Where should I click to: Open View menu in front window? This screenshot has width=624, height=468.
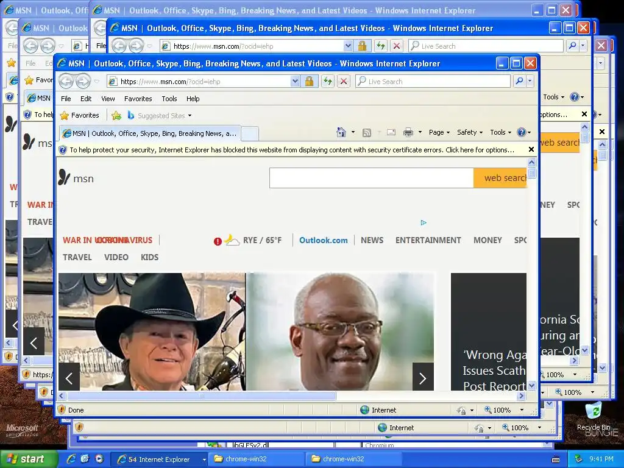pos(108,99)
